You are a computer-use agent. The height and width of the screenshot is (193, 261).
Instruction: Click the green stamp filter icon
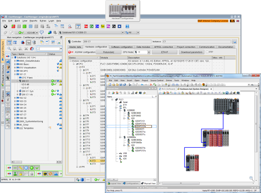tap(15, 174)
